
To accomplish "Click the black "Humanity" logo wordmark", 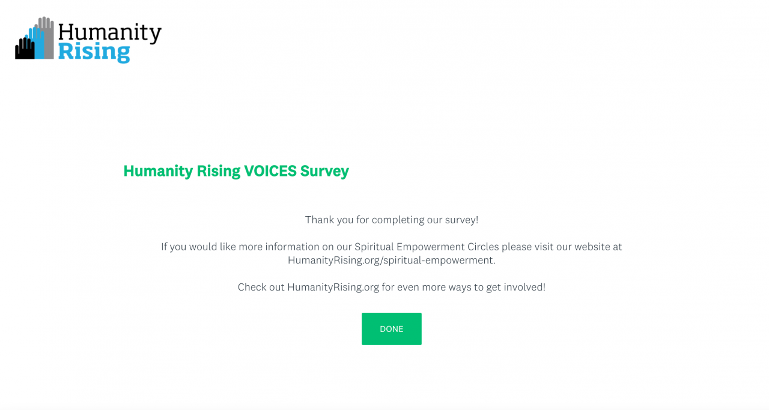I will pyautogui.click(x=110, y=33).
